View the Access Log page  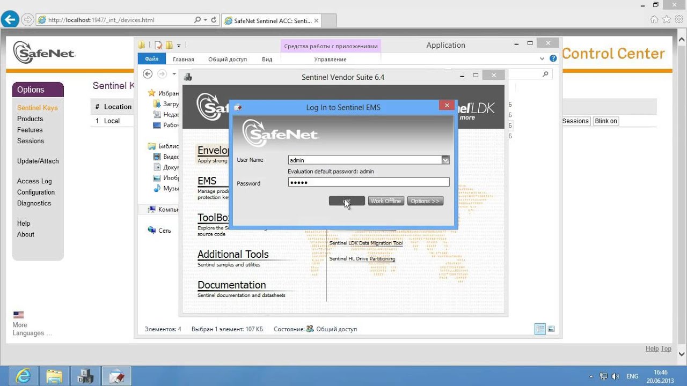coord(34,181)
